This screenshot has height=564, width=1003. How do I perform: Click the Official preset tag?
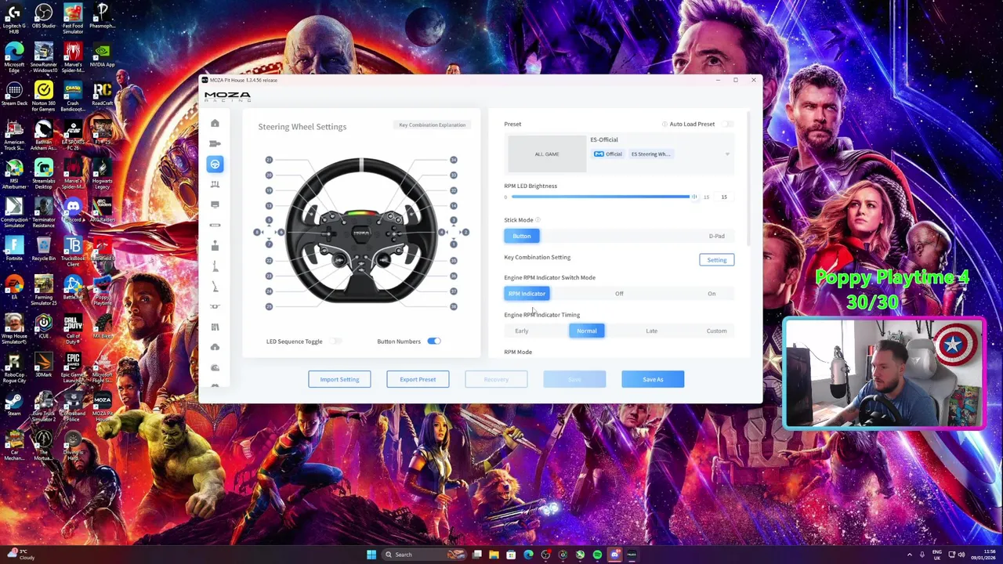click(x=608, y=154)
